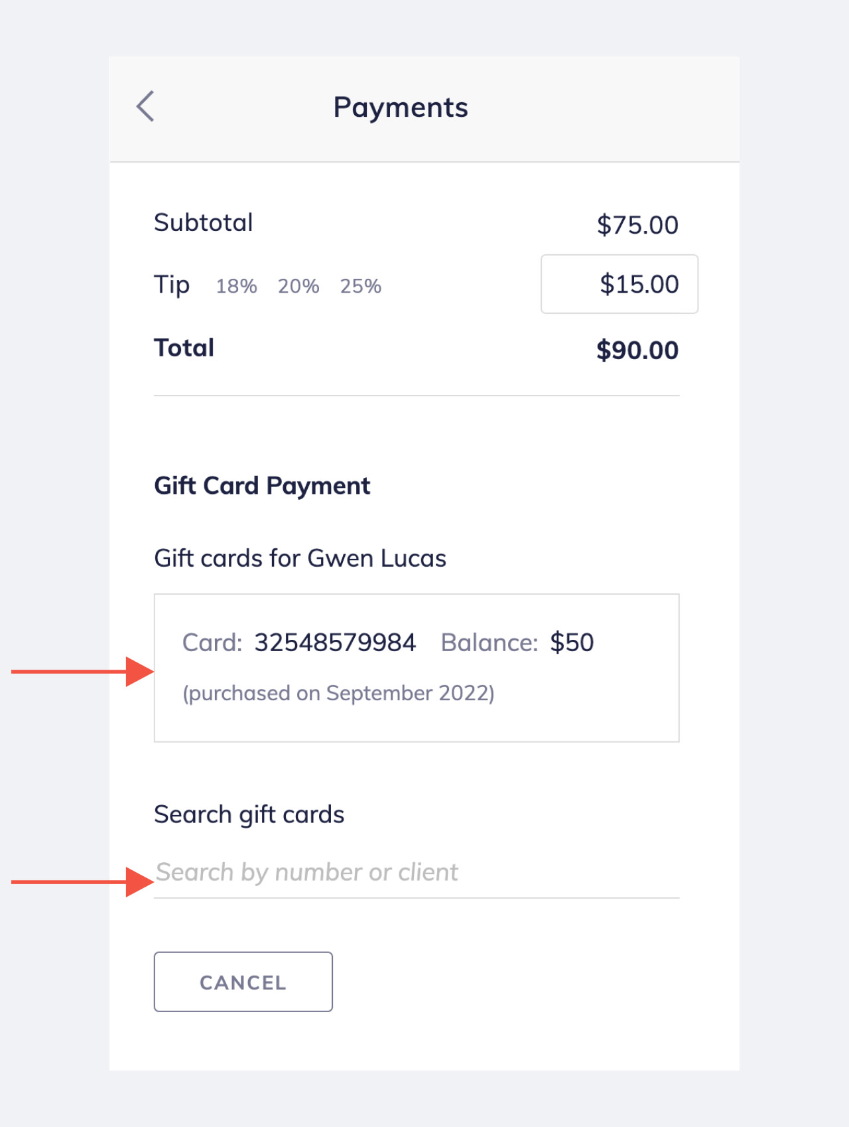Click the tip amount field showing $15.00

[x=618, y=284]
